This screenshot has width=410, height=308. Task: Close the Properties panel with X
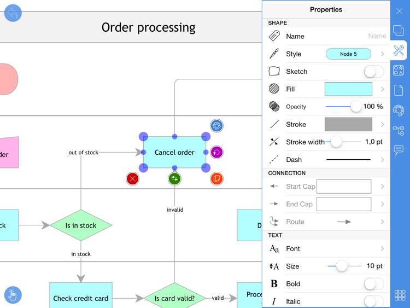399,11
